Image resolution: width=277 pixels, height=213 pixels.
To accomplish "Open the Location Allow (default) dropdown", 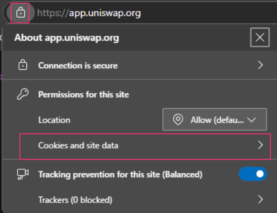I will (215, 120).
